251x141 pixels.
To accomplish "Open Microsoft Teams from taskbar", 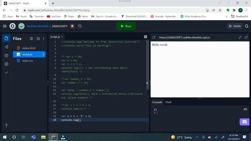I will 33,137.
